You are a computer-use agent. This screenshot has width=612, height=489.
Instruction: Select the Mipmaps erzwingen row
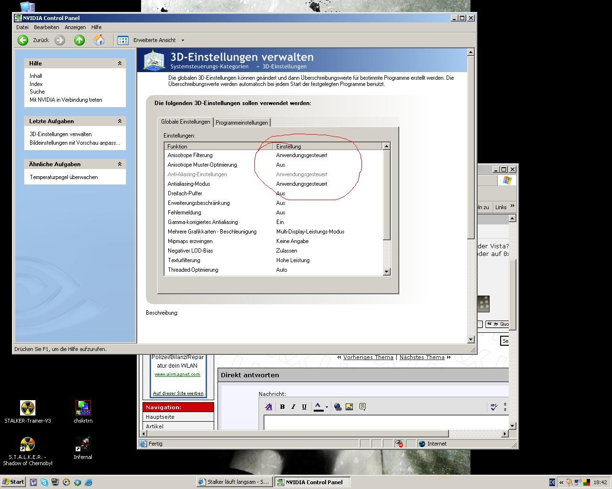click(273, 241)
